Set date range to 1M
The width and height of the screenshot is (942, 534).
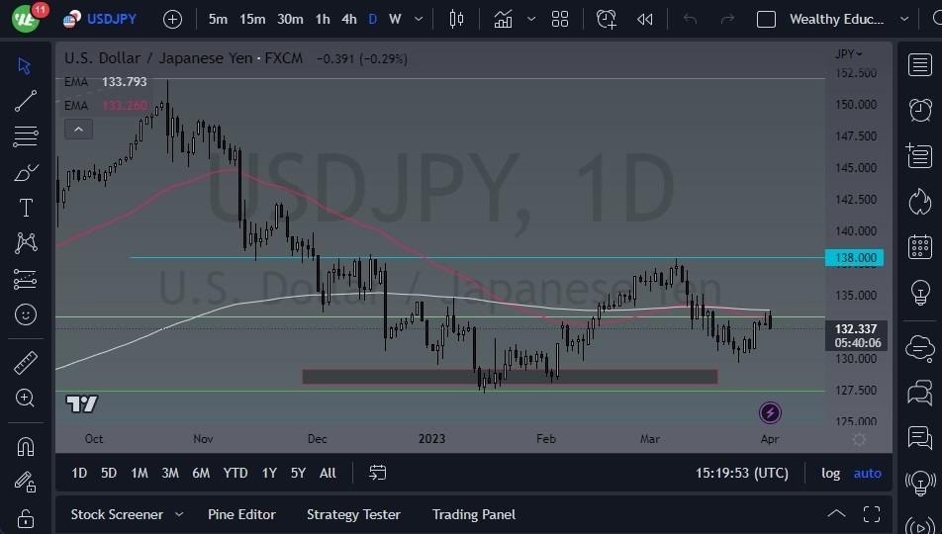point(140,473)
